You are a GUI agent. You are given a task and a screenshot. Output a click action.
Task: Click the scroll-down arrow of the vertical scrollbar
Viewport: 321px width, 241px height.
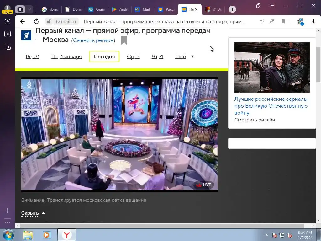point(318,220)
